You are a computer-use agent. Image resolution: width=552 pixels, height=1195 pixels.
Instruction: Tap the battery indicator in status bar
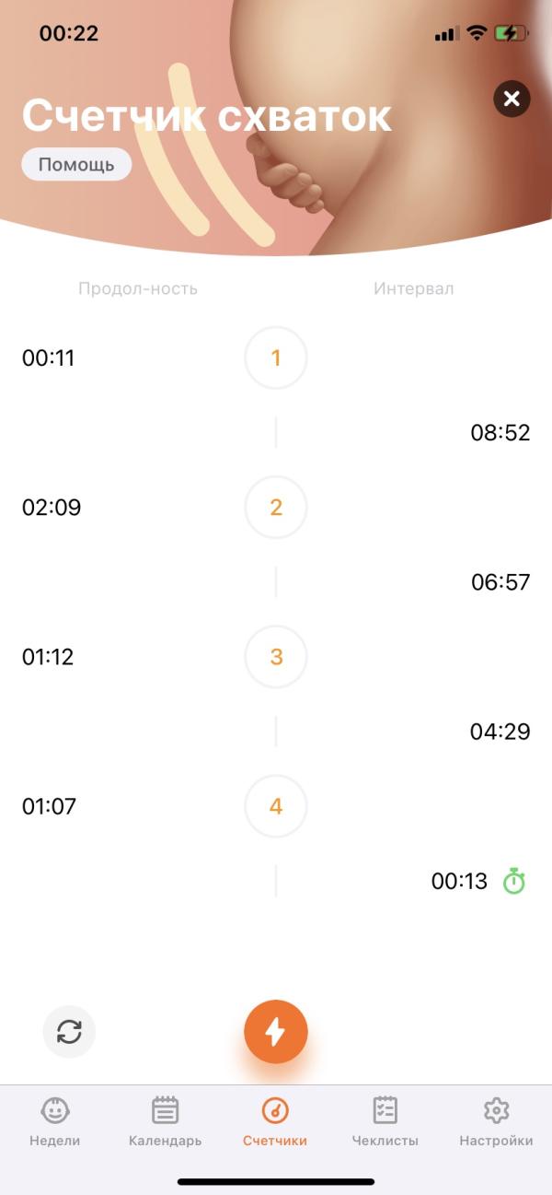tap(511, 33)
